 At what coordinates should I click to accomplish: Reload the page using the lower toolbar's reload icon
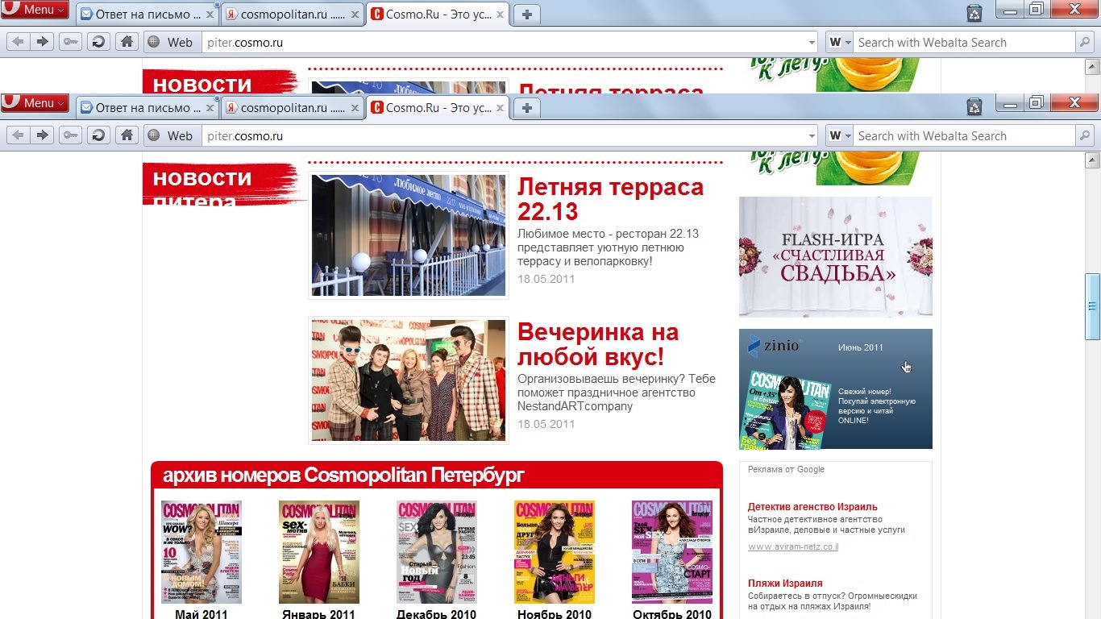(x=98, y=135)
